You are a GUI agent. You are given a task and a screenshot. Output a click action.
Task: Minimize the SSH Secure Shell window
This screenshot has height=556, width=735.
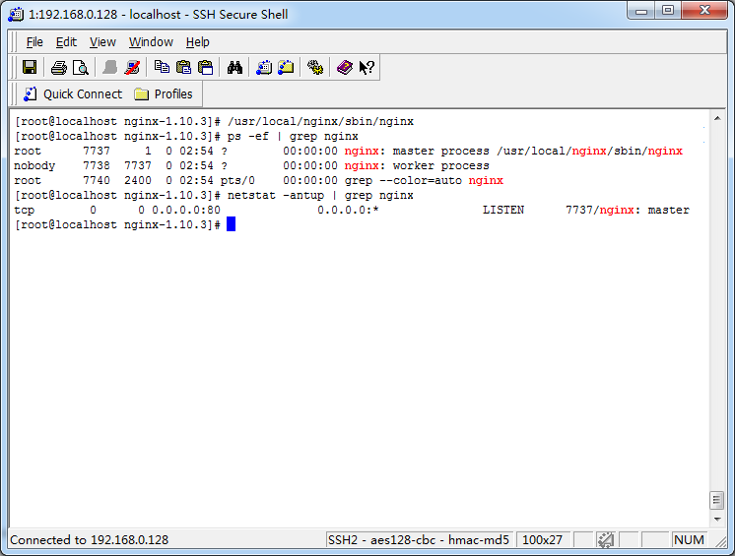pyautogui.click(x=640, y=10)
